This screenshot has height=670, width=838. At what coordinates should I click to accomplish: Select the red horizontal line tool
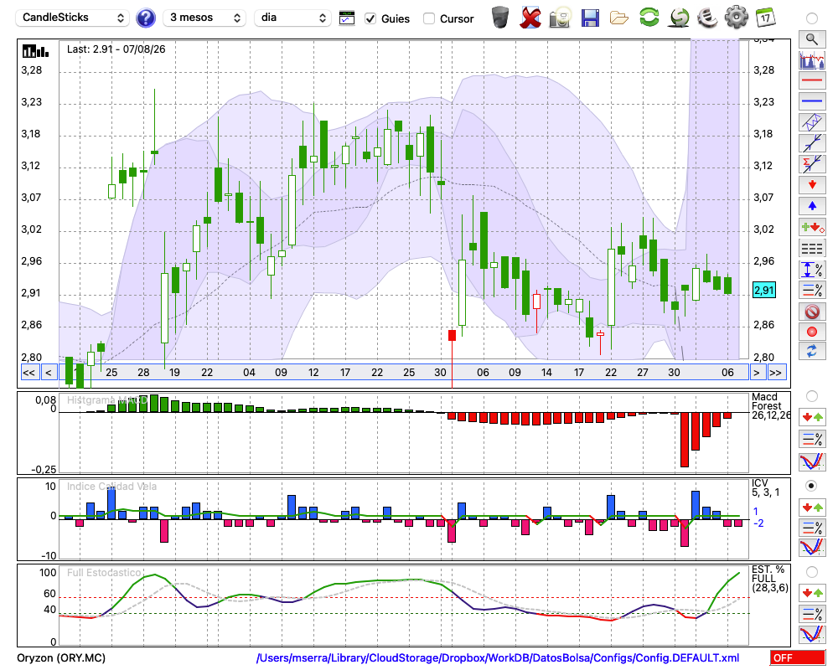812,80
